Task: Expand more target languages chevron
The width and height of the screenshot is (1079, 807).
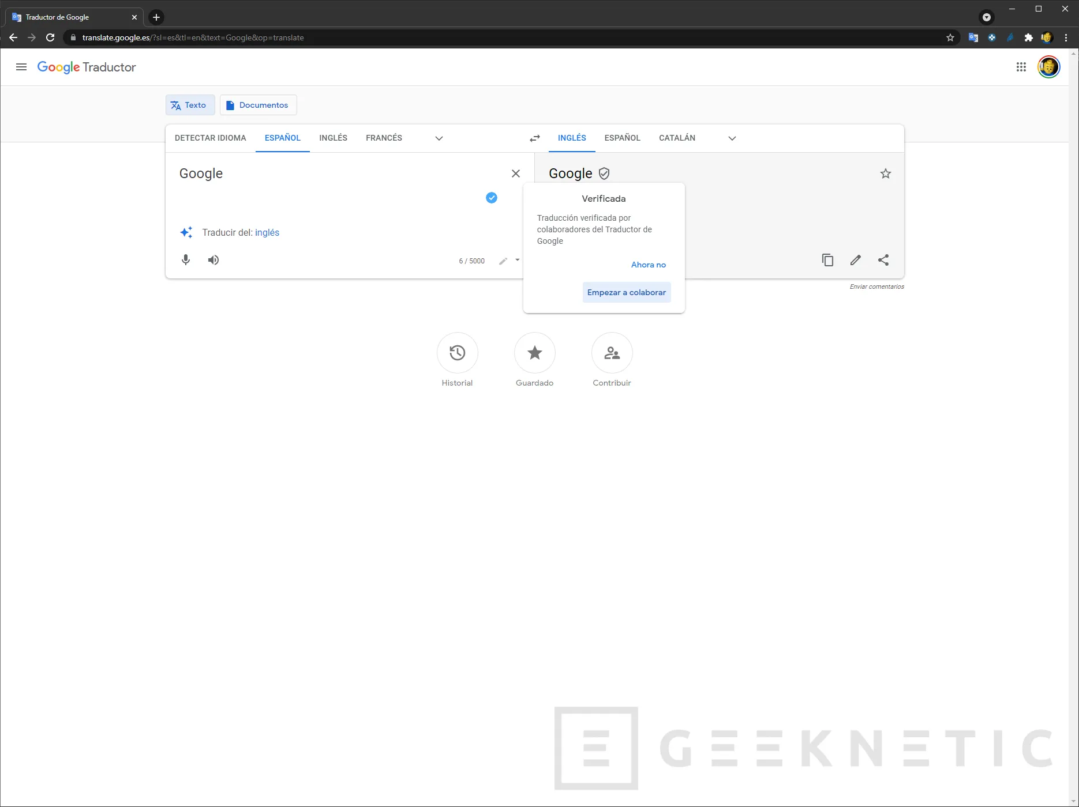Action: tap(732, 138)
